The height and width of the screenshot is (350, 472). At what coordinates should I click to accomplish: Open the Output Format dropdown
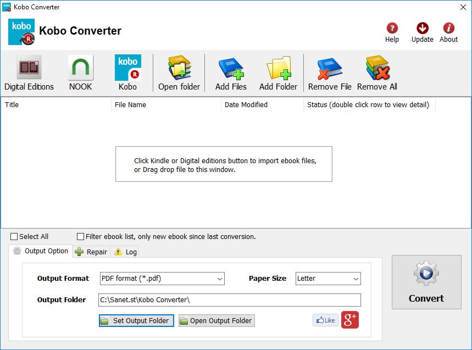(x=162, y=279)
